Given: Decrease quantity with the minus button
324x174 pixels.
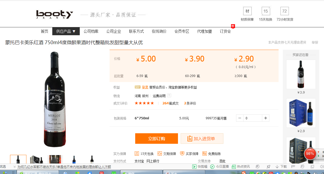Looking at the screenshot, I should [240, 118].
